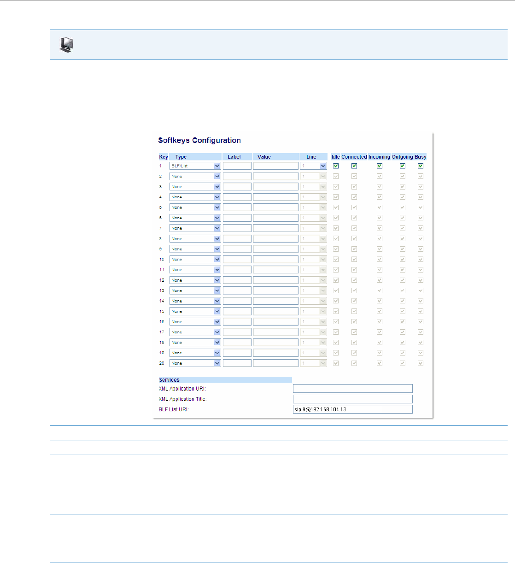This screenshot has height=563, width=515.
Task: Open the Line dropdown for key 1
Action: tap(314, 166)
